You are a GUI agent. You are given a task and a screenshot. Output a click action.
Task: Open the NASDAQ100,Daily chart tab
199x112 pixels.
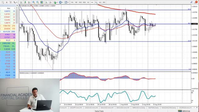click(x=169, y=108)
